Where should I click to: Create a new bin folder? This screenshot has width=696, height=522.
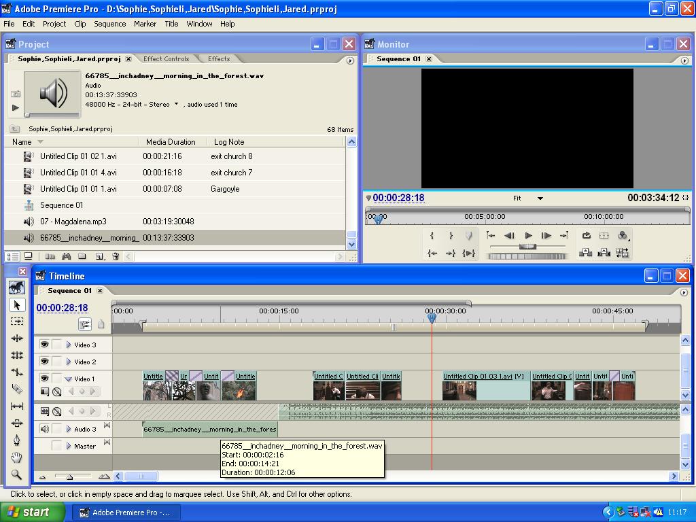(82, 256)
